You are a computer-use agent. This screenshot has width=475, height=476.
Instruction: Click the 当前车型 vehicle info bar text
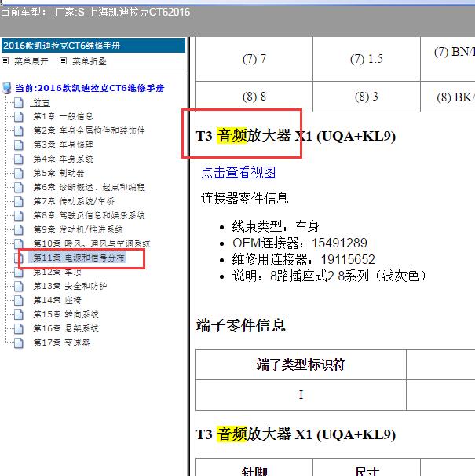[x=96, y=12]
